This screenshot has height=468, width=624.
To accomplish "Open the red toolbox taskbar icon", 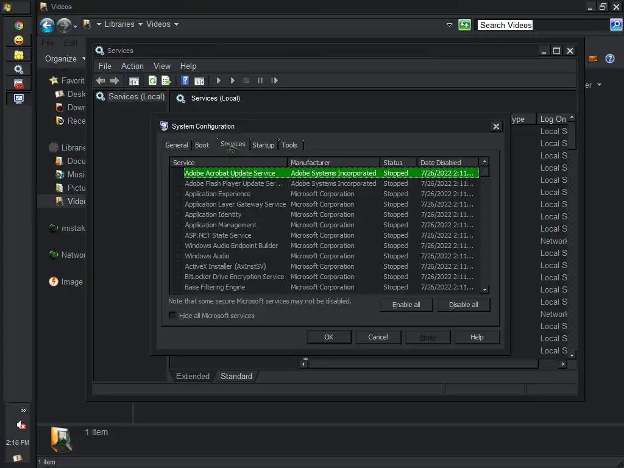I will click(19, 83).
